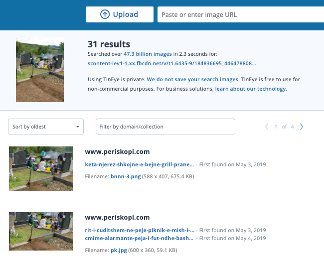Image resolution: width=324 pixels, height=261 pixels.
Task: Open the searched scontent fbcdn image URL link
Action: 171,63
